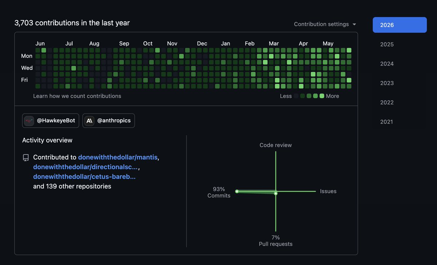Click the Commits data point on chart

(x=237, y=191)
